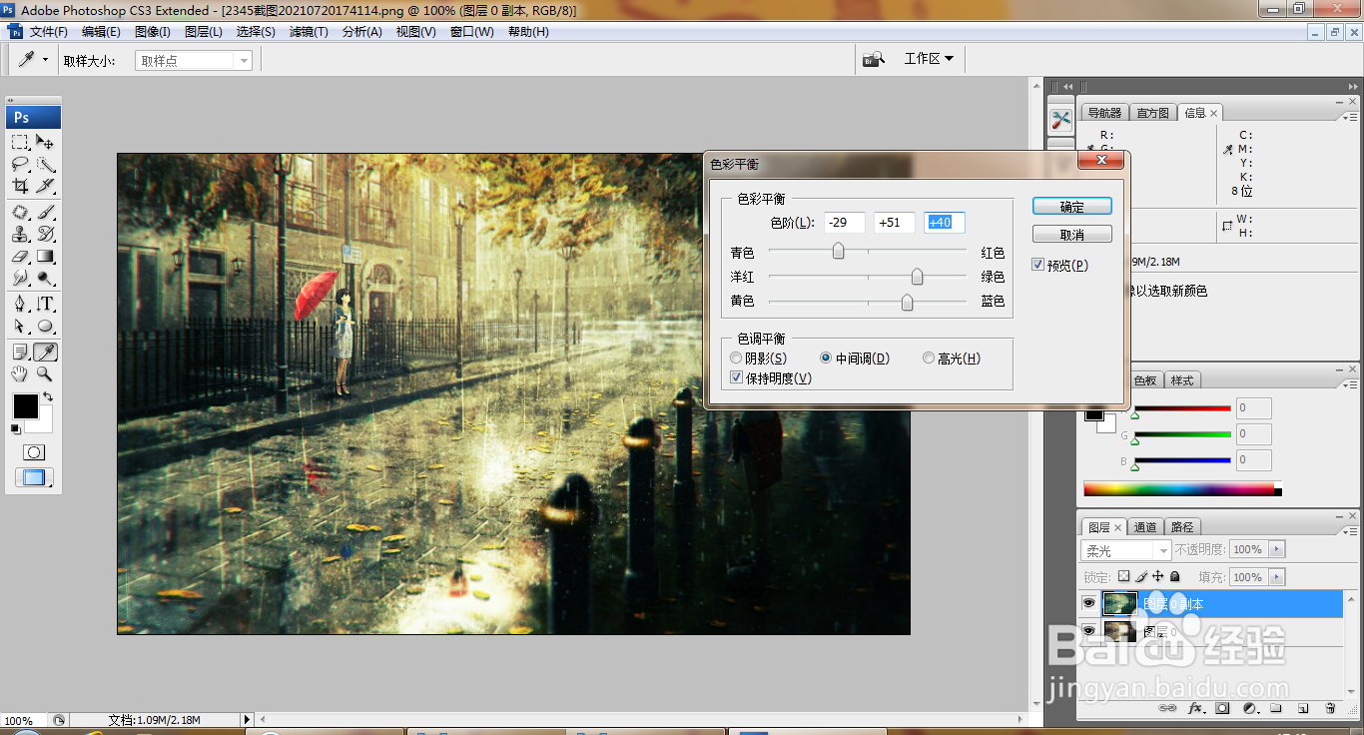
Task: Click the magenta-green balance slider handle
Action: pos(917,277)
